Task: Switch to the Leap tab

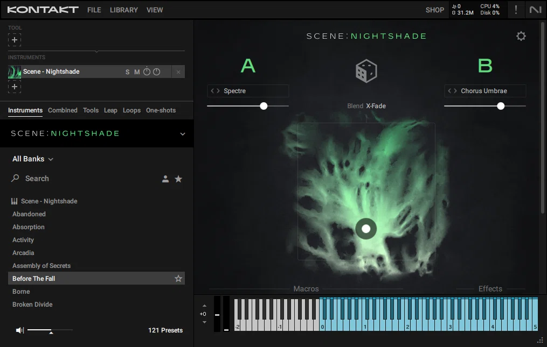Action: 110,110
